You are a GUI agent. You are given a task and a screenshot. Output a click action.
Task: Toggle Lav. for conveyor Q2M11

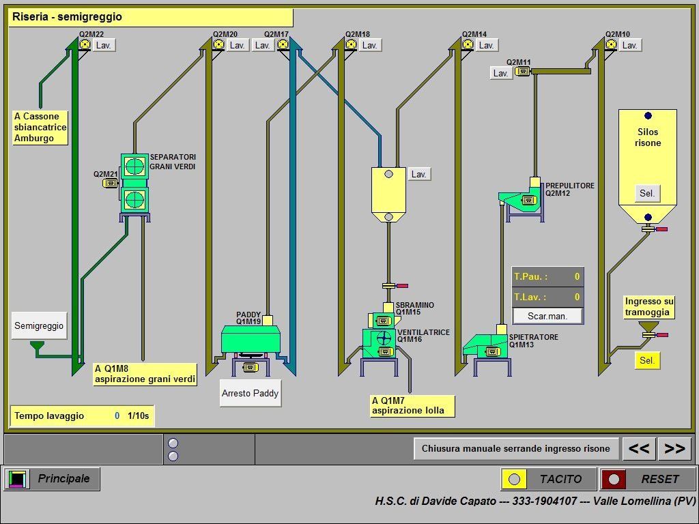[501, 73]
